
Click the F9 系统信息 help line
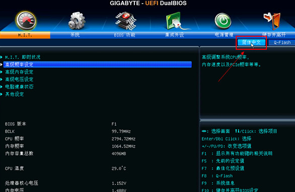click(x=218, y=183)
